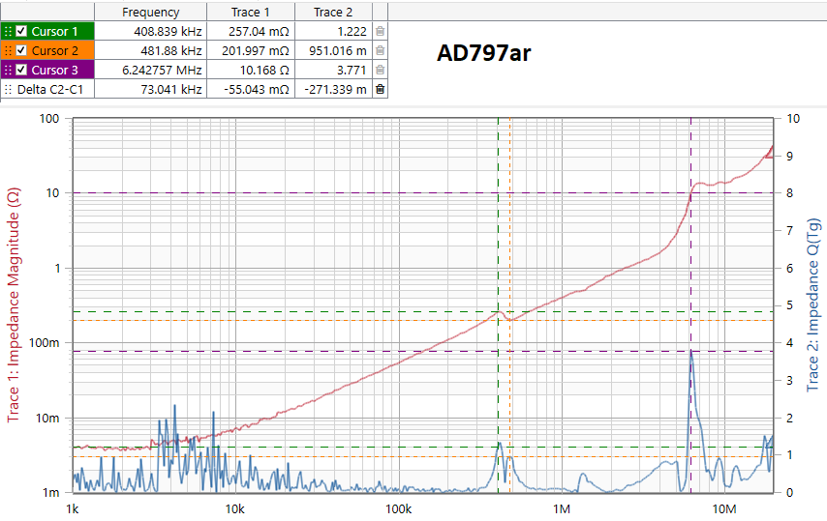The image size is (827, 521).
Task: Grab the Cursor 2 row drag handle
Action: point(8,50)
